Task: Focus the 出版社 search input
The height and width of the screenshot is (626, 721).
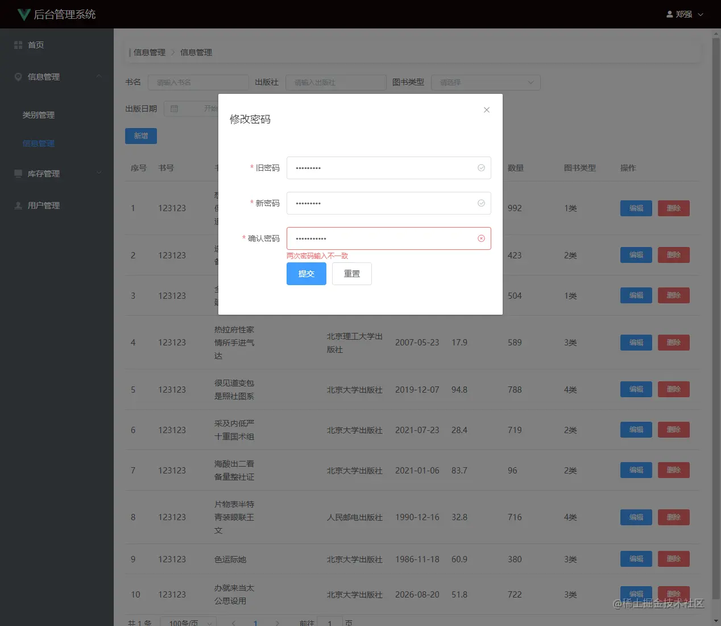Action: (x=336, y=83)
